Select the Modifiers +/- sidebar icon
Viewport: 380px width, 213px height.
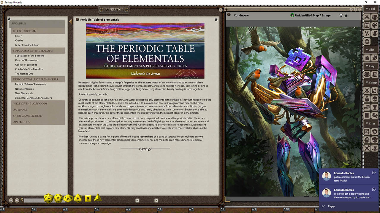[x=367, y=33]
